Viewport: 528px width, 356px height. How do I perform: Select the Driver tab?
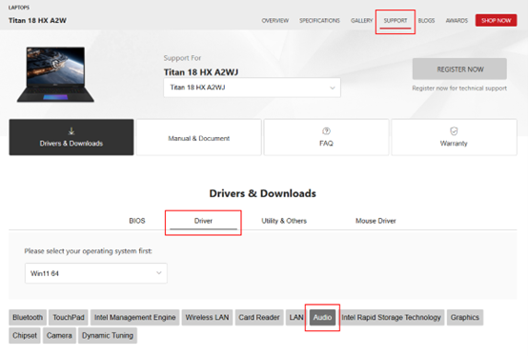click(203, 221)
